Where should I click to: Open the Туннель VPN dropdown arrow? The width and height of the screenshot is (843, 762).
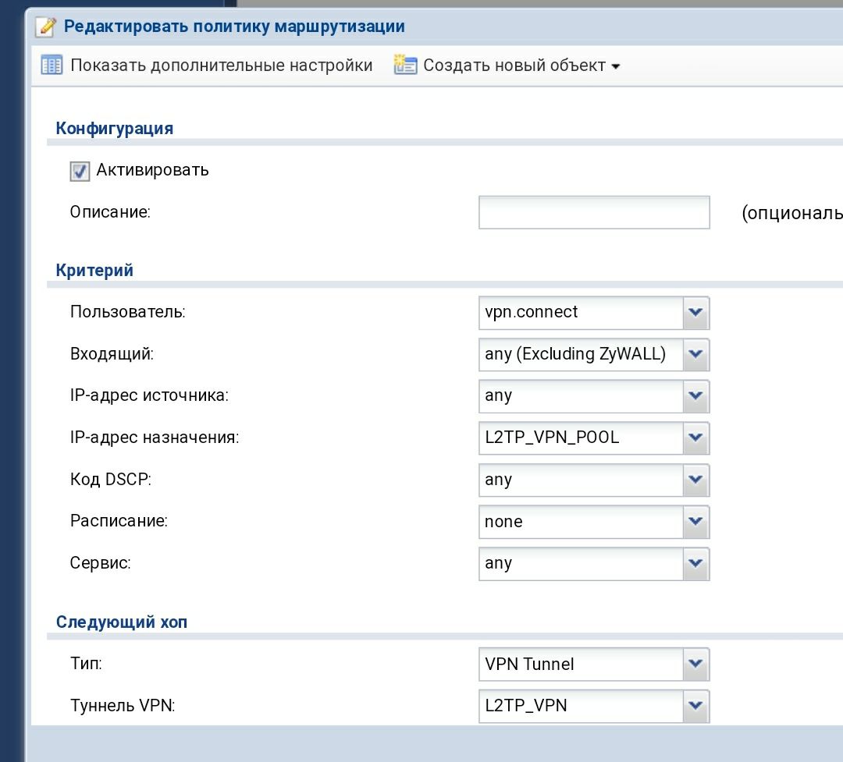pyautogui.click(x=695, y=707)
